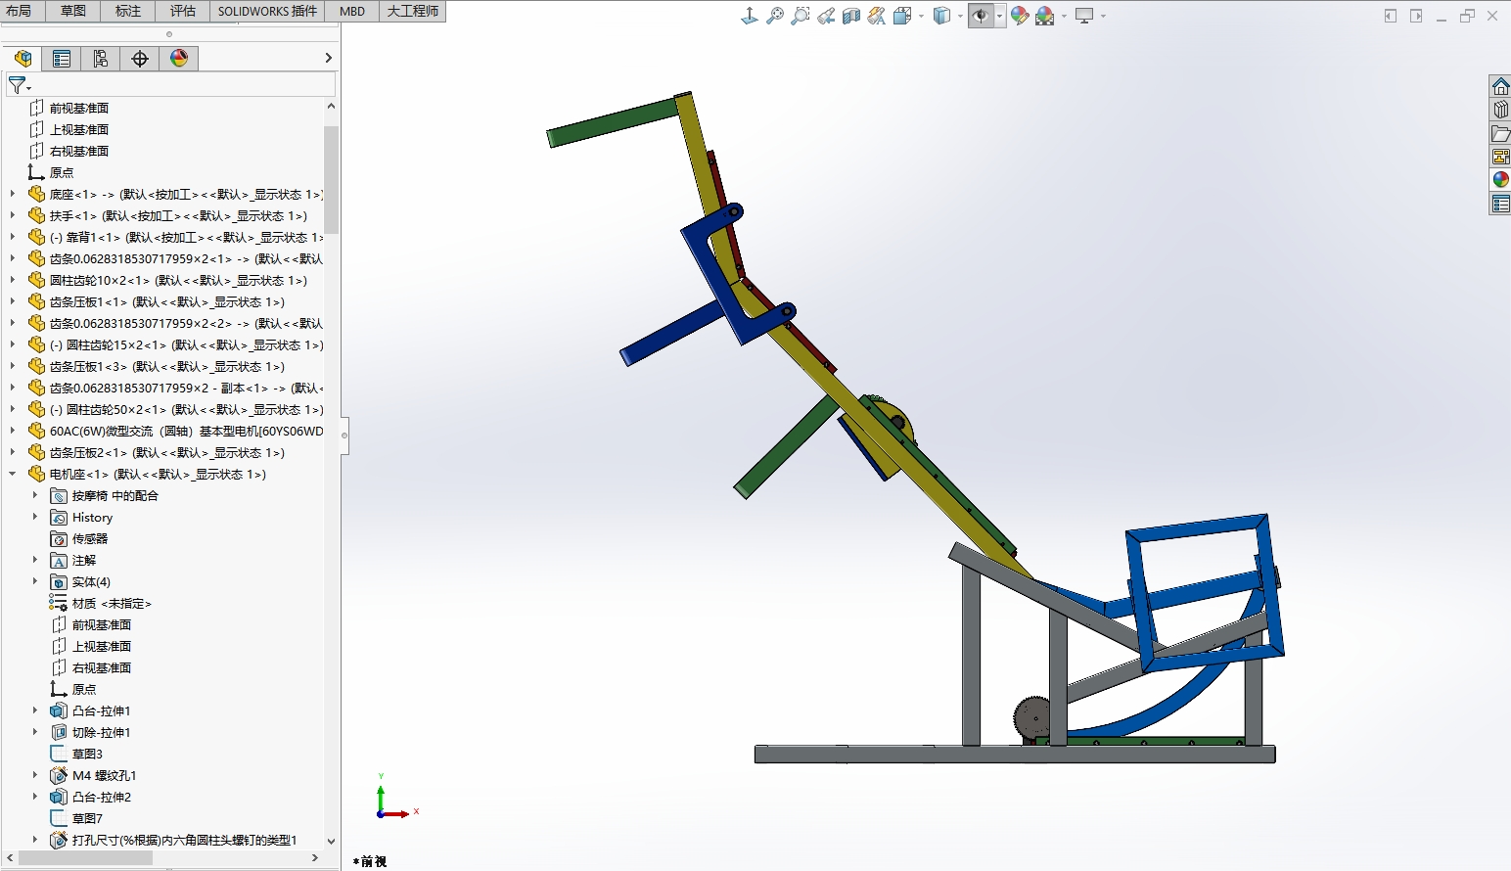Viewport: 1511px width, 871px height.
Task: Open the SOLIDWORKS 插件 tab
Action: pos(267,11)
